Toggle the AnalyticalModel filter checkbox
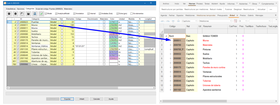Viewport: 280px width, 105px height. pyautogui.click(x=56, y=13)
